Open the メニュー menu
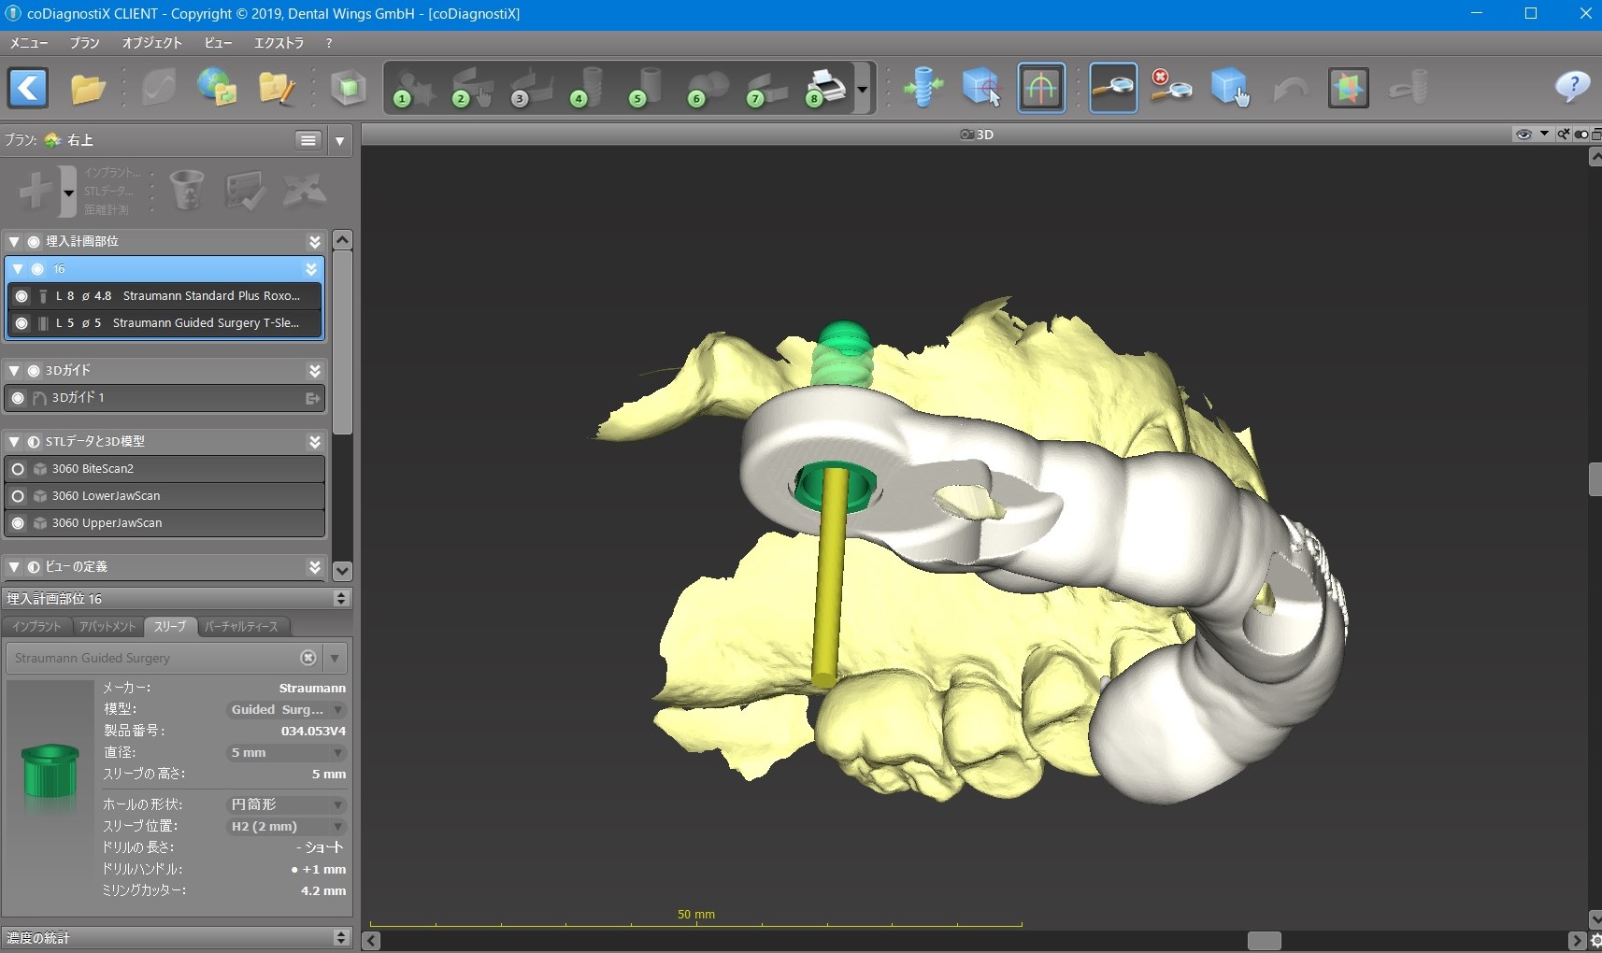Image resolution: width=1602 pixels, height=953 pixels. [29, 43]
